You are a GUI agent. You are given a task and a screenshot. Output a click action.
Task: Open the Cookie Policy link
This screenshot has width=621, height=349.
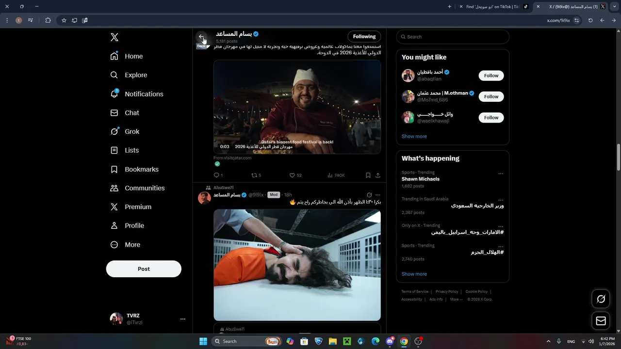(476, 292)
